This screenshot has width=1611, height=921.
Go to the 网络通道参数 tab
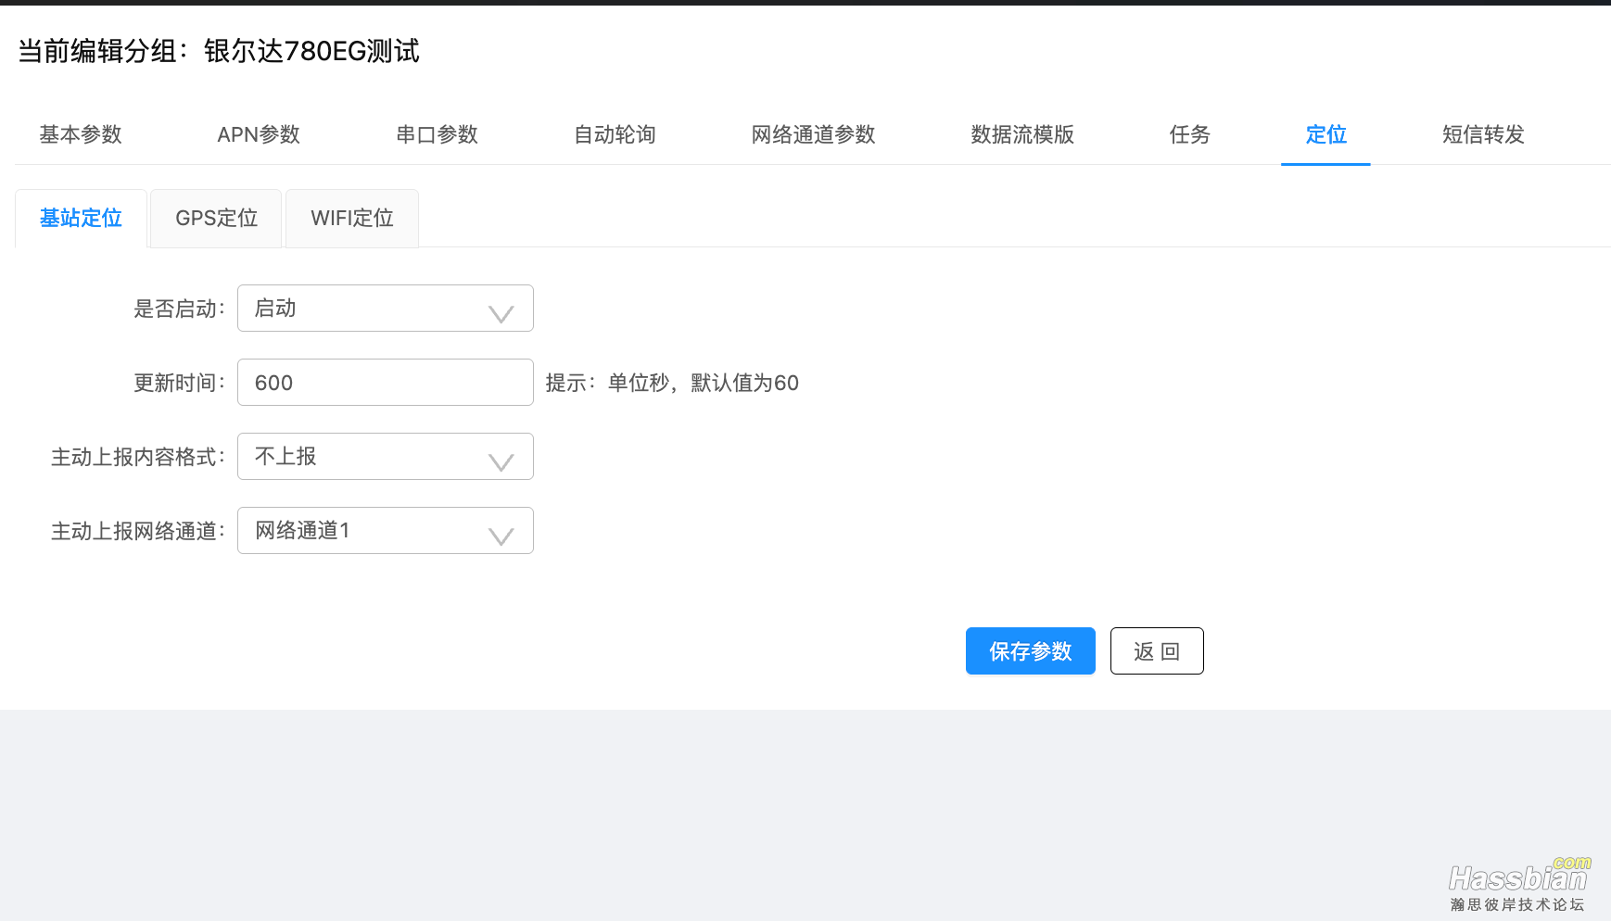coord(813,134)
